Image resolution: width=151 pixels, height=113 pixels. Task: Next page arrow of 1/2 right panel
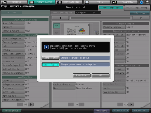pos(131,105)
